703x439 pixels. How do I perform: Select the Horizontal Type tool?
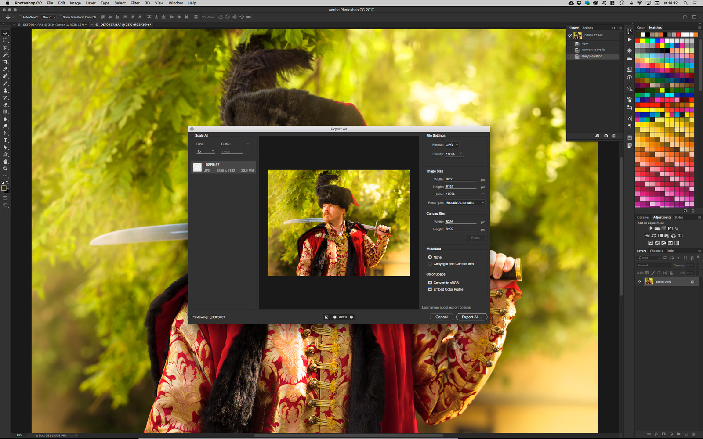(x=5, y=140)
